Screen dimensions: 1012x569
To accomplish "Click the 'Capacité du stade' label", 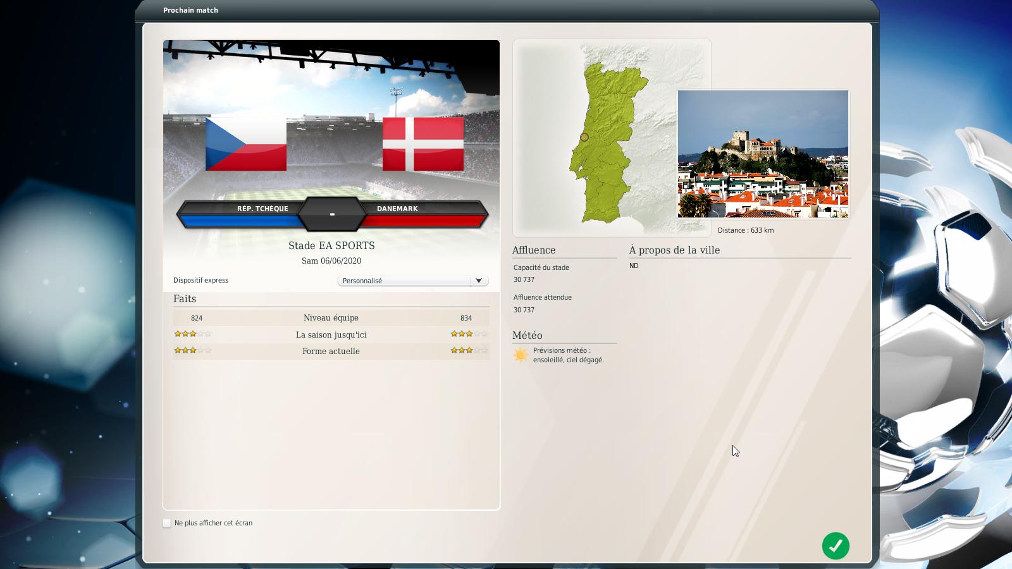I will [x=541, y=267].
